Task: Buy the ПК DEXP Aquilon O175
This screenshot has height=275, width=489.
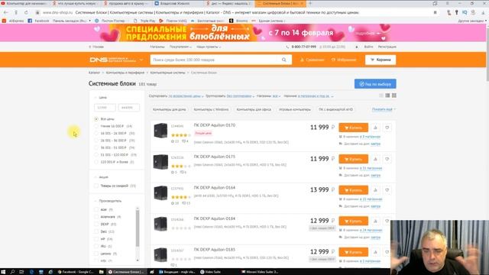Action: click(x=353, y=159)
